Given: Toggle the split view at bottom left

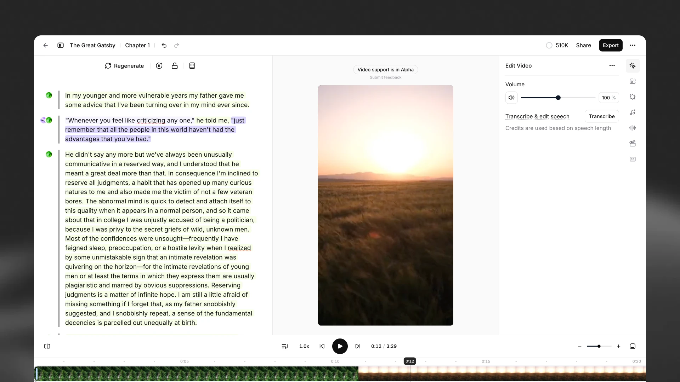Looking at the screenshot, I should tap(47, 346).
